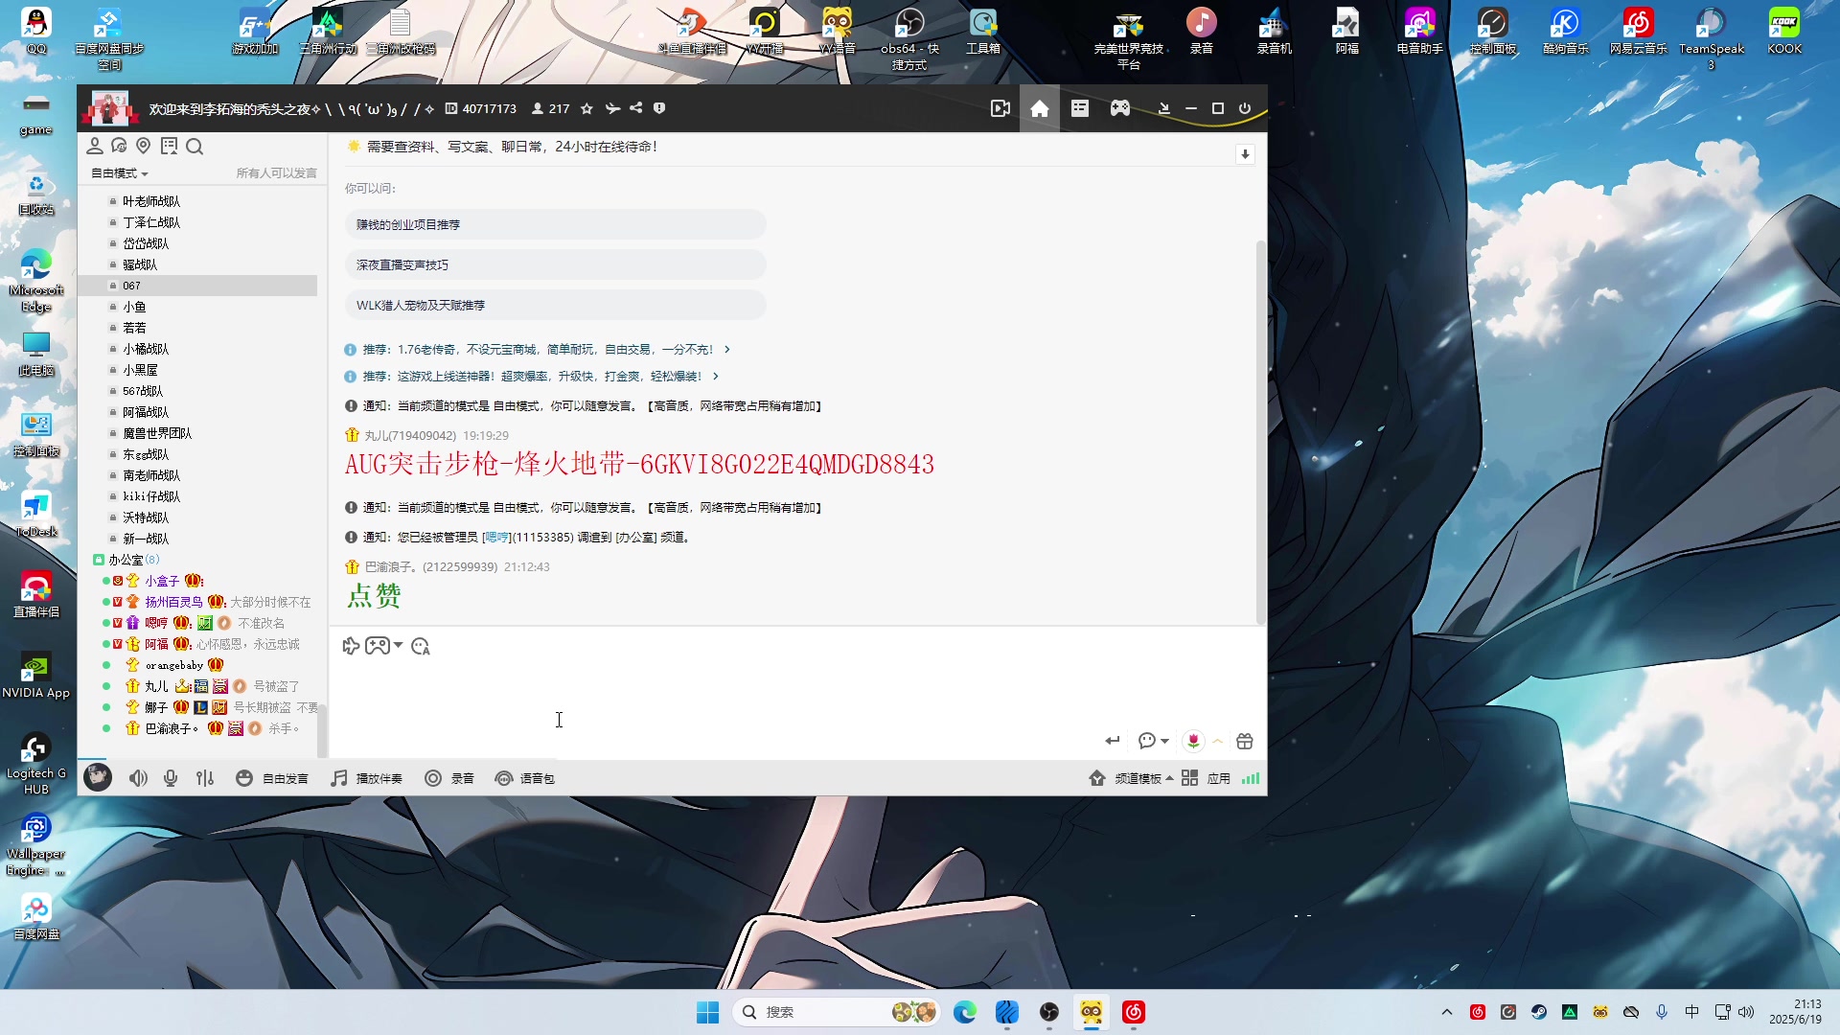
Task: Open the OBS icon on the taskbar
Action: coord(1049,1012)
